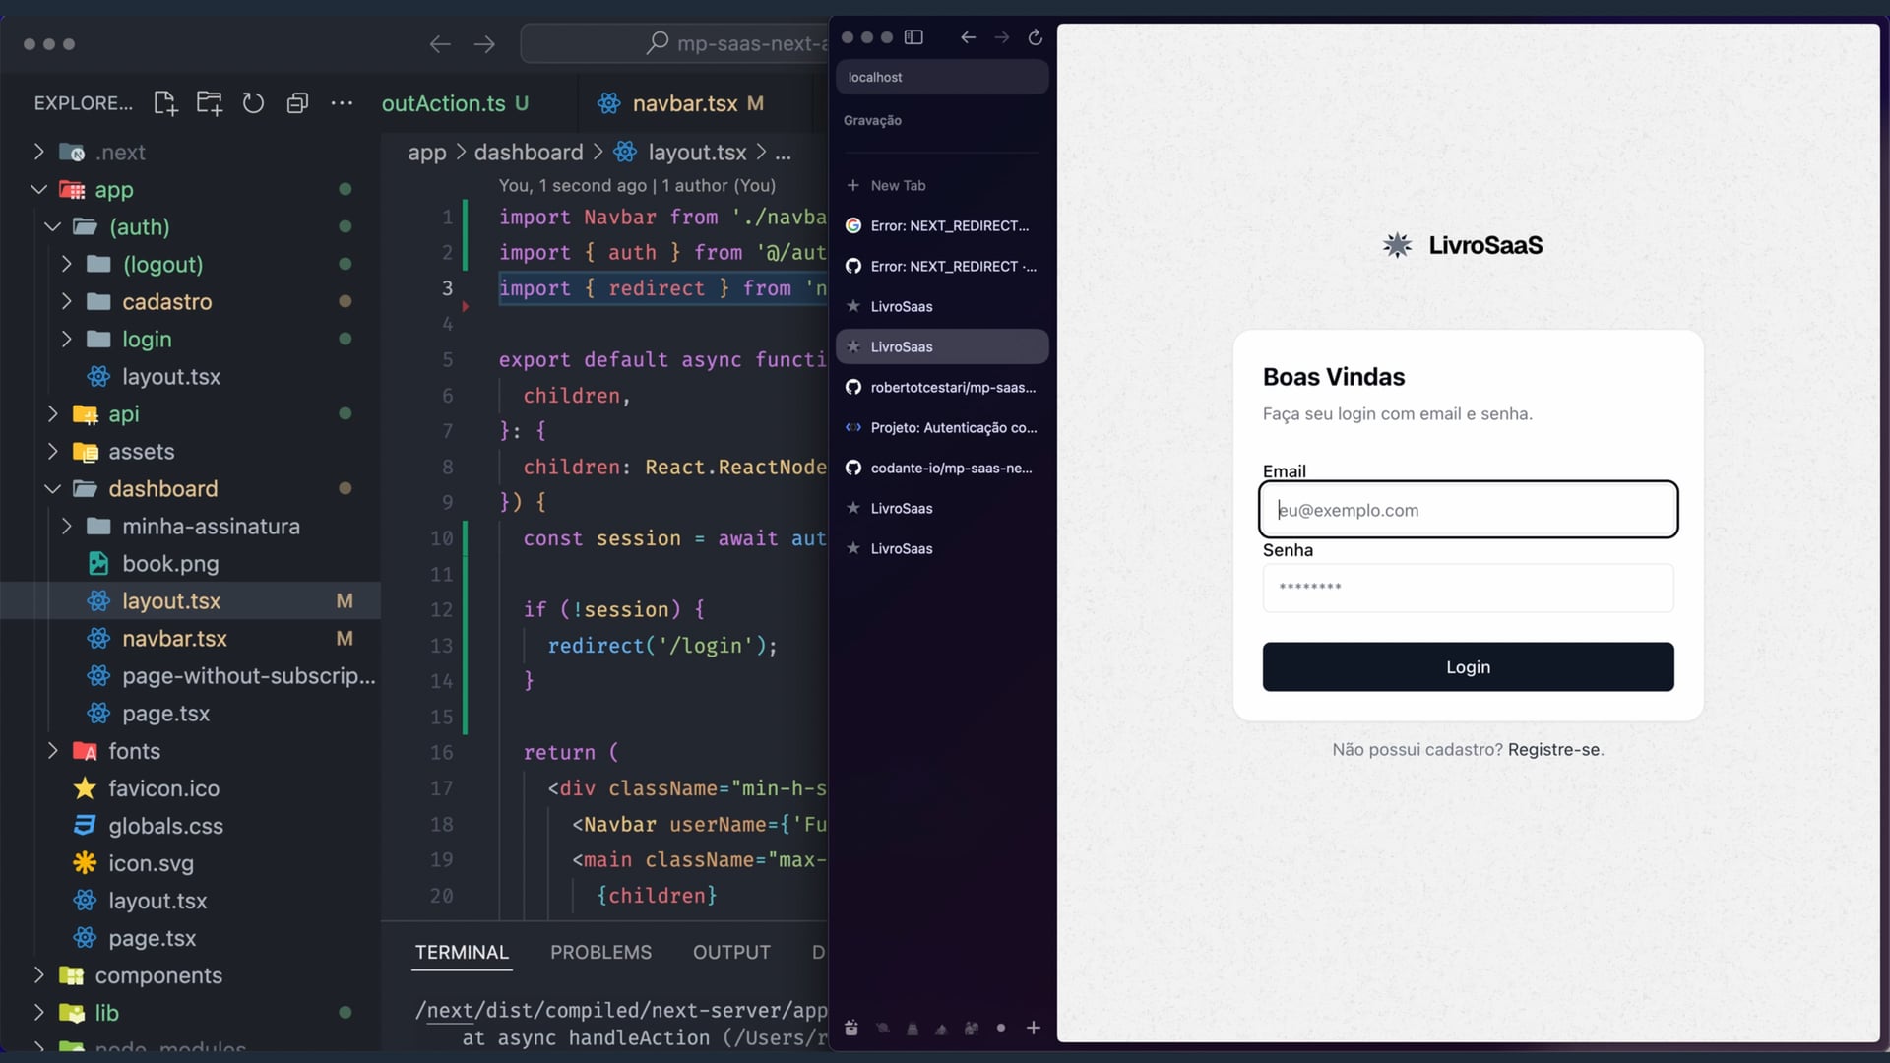Open Explorer more actions ellipsis menu

click(342, 103)
